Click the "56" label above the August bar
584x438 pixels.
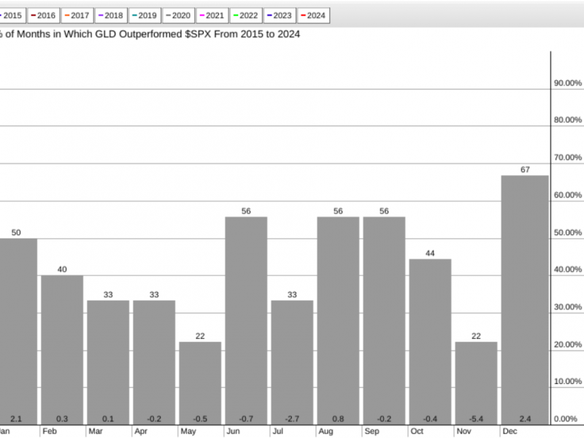click(x=338, y=211)
